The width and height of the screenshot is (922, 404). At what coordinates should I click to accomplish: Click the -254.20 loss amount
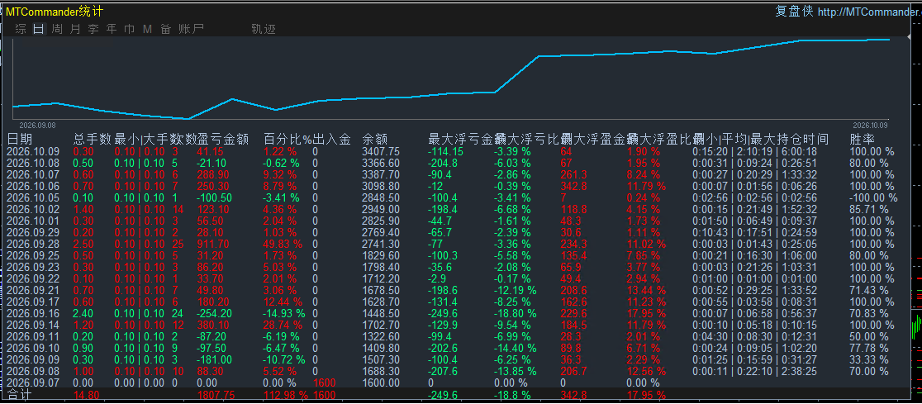coord(215,313)
